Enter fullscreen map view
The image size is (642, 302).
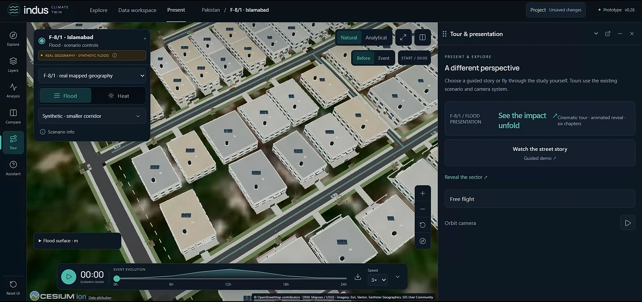pos(403,37)
